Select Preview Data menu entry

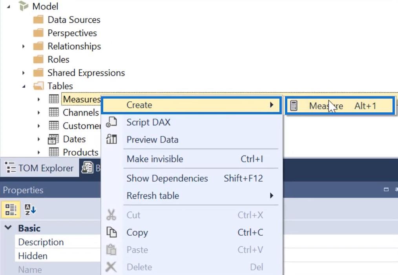tap(192, 139)
